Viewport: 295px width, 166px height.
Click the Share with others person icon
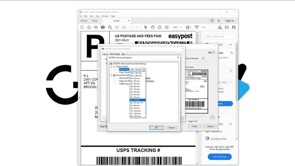coord(234,27)
